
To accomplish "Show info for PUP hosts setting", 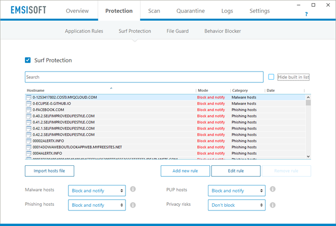I will (273, 189).
